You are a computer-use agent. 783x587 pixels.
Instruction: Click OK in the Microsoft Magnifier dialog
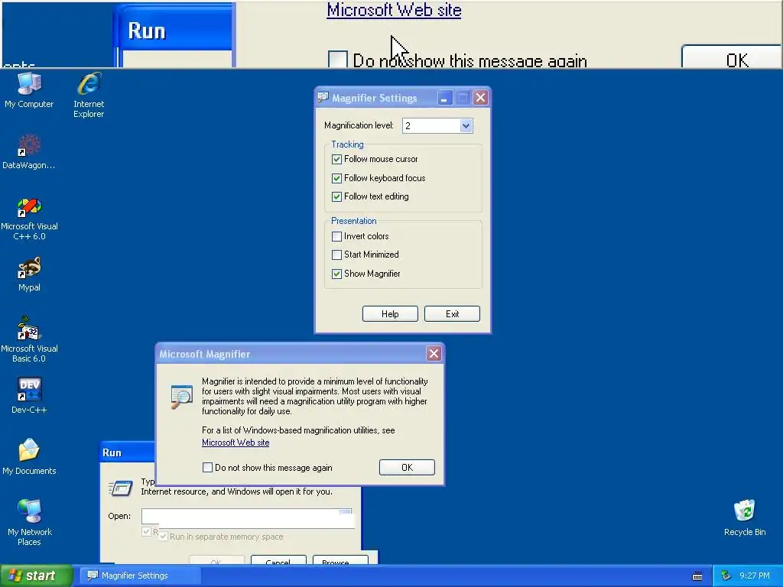[407, 467]
